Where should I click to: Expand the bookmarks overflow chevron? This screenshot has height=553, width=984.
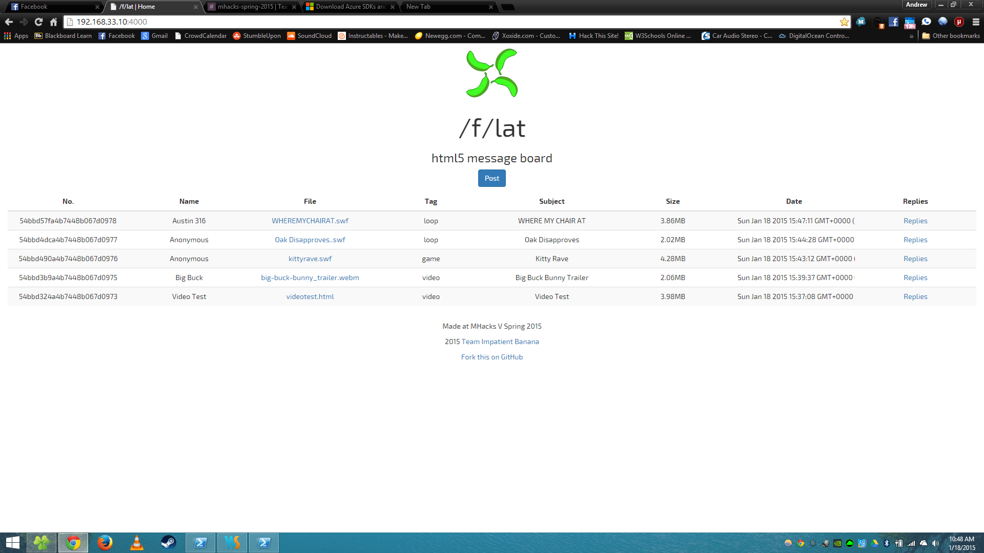point(911,36)
